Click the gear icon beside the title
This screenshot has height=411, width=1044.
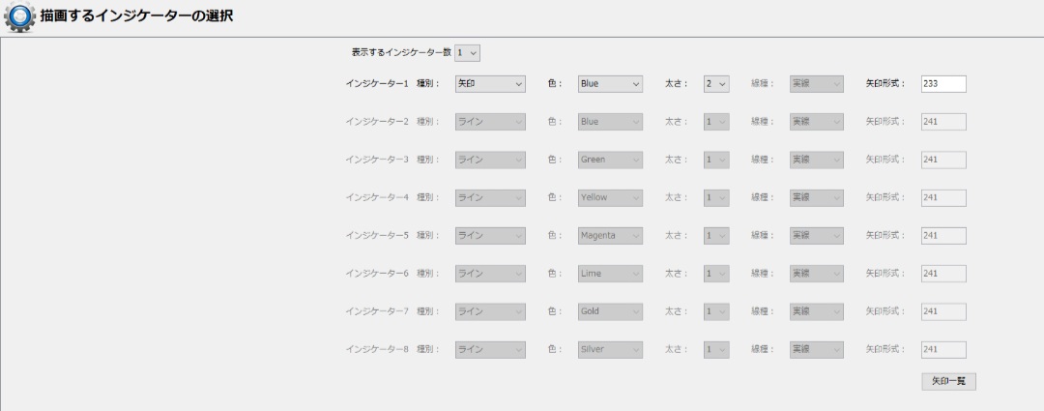click(19, 17)
